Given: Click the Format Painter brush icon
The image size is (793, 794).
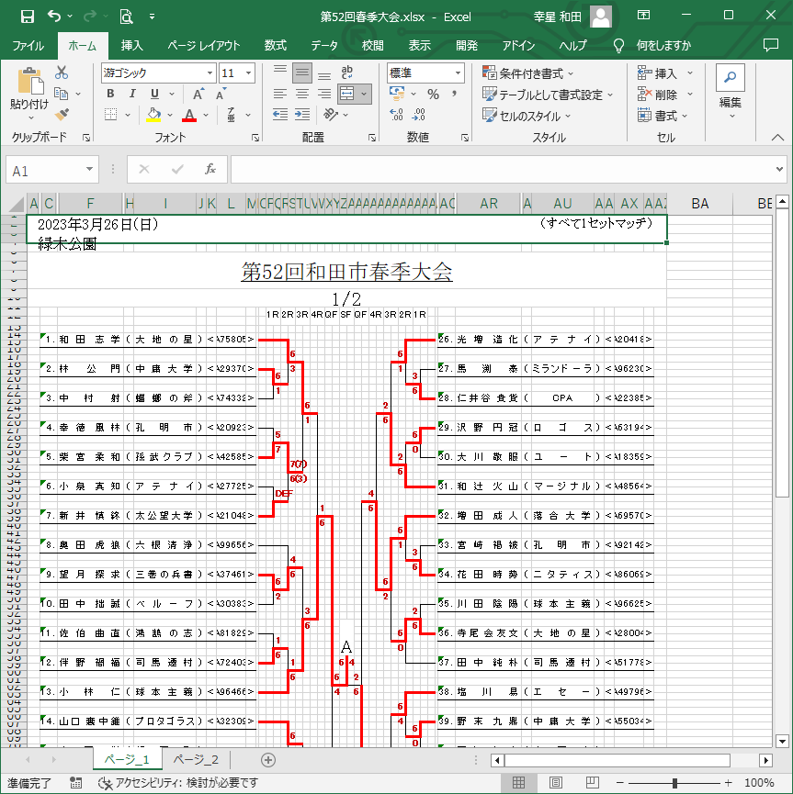Looking at the screenshot, I should coord(62,115).
